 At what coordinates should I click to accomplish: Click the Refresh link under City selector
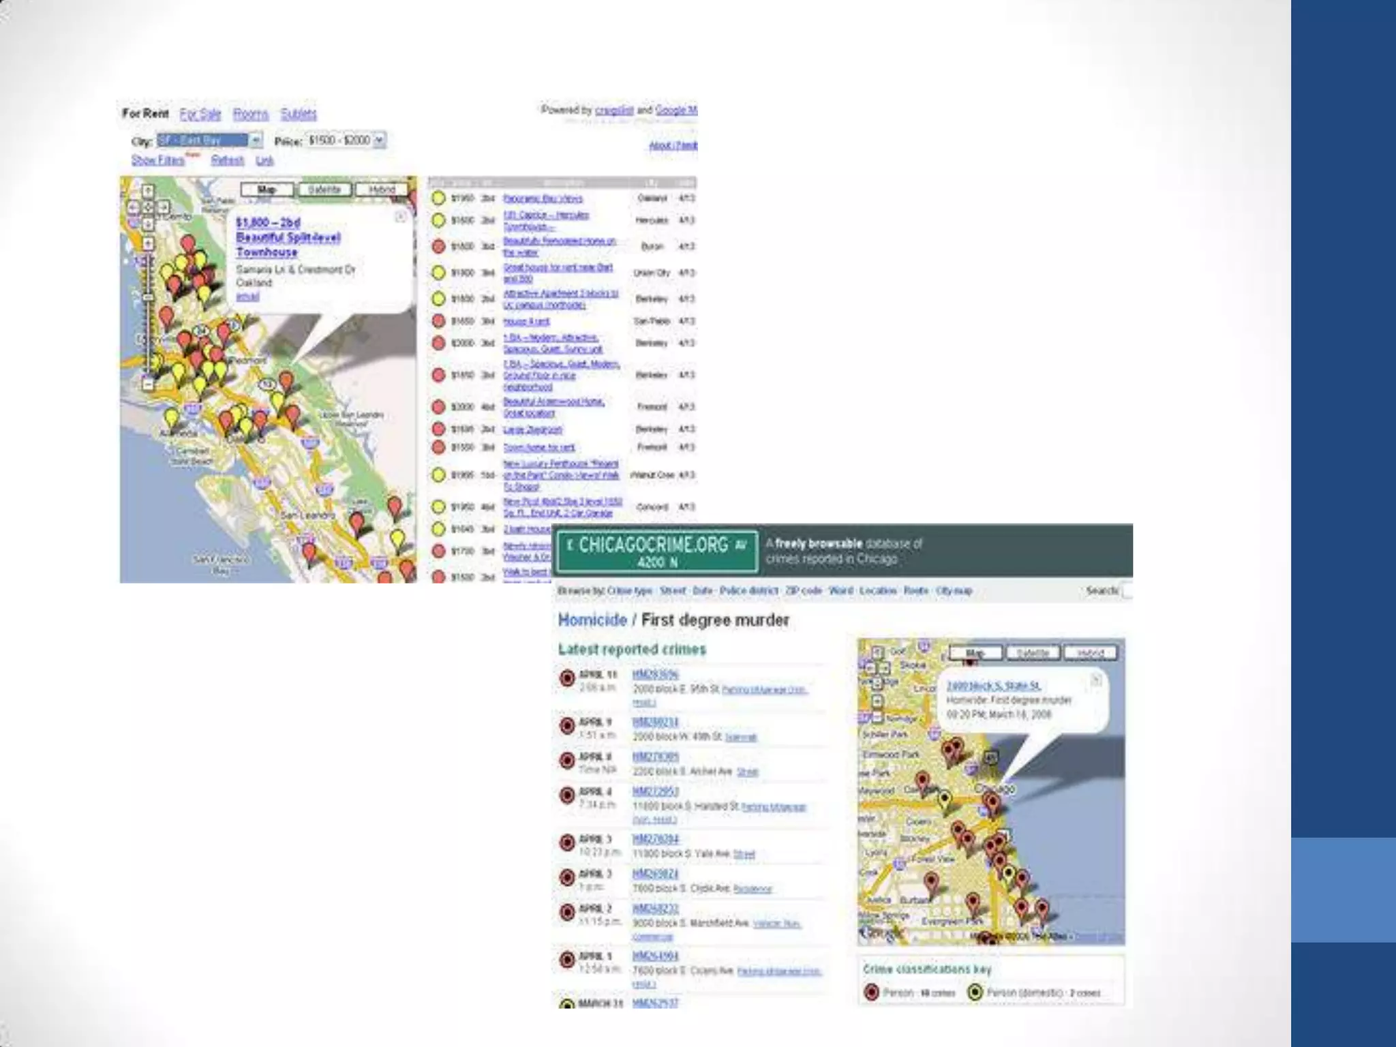coord(227,160)
